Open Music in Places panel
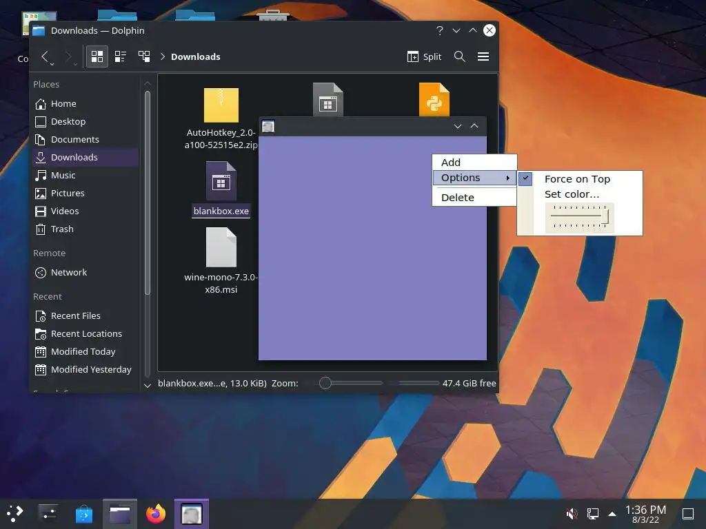 click(x=85, y=175)
